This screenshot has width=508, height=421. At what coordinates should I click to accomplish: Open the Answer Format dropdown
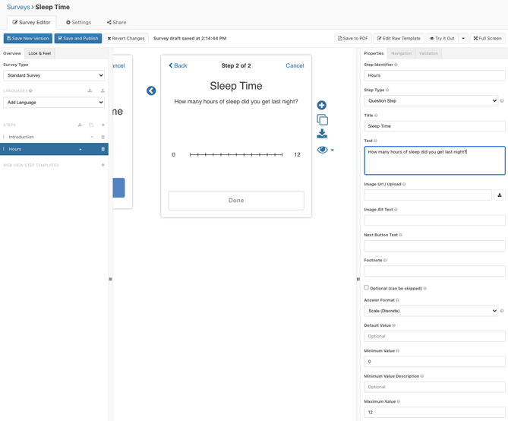(x=431, y=311)
